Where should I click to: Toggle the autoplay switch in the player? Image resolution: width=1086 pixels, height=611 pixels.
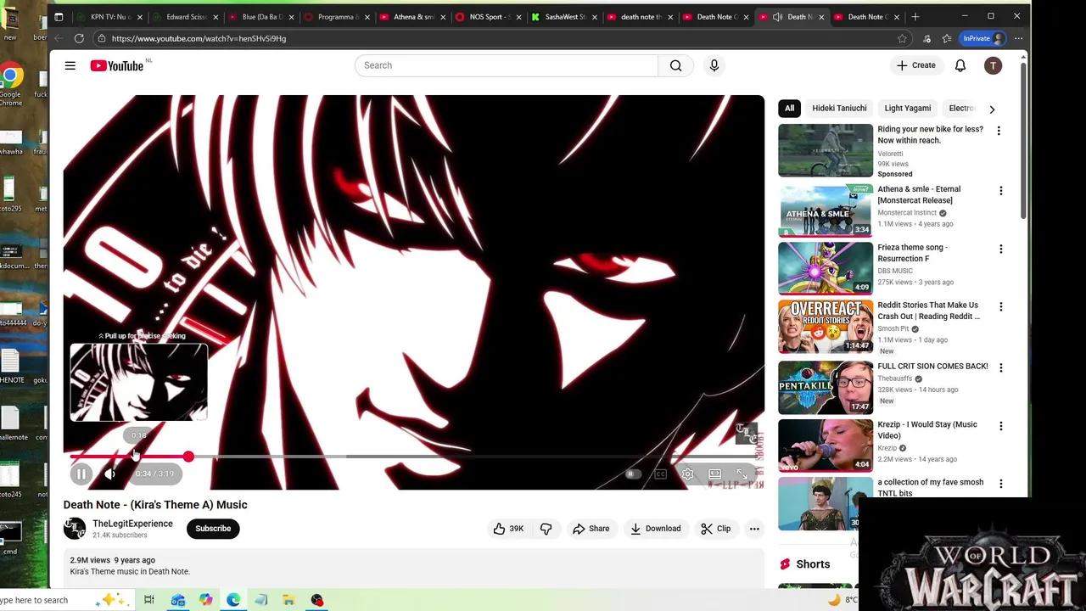pos(633,474)
